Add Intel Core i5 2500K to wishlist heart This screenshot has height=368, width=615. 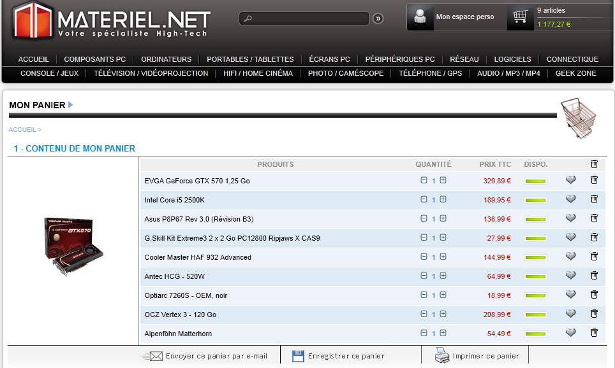(x=570, y=199)
